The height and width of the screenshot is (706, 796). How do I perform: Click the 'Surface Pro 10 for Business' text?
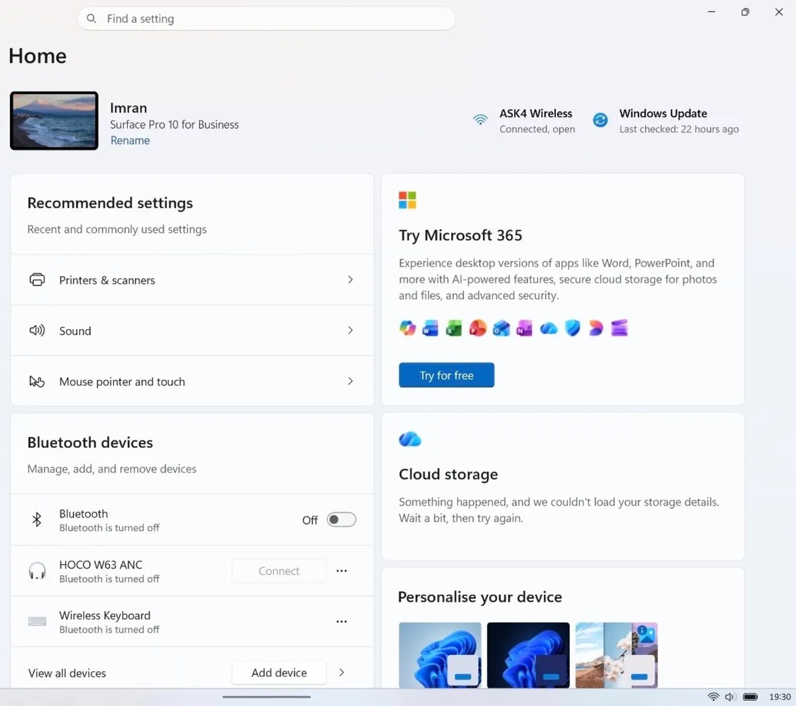click(x=174, y=124)
